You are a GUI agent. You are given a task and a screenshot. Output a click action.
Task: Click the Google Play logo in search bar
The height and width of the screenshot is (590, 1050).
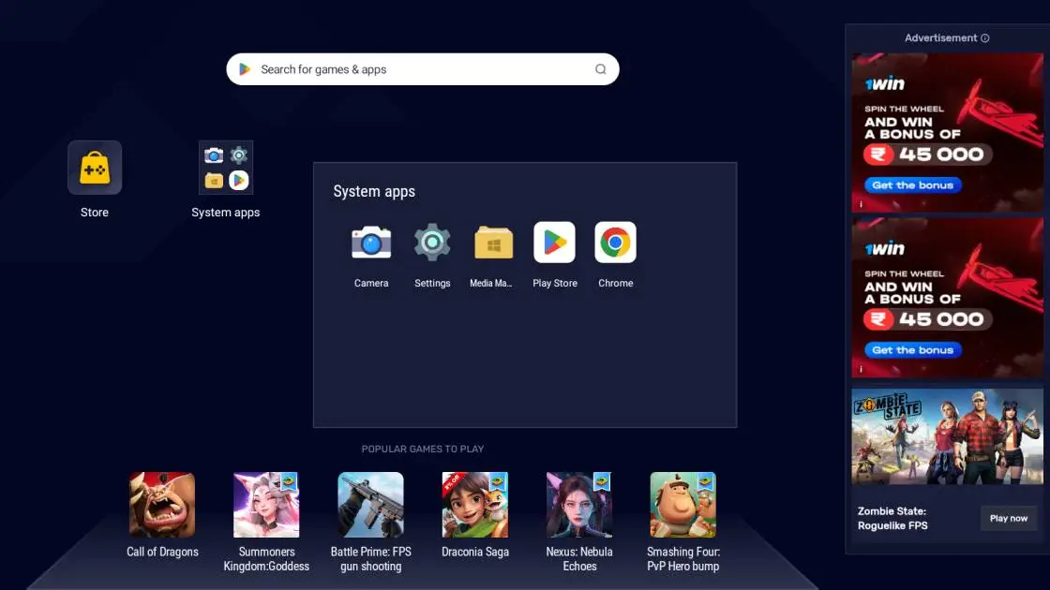click(x=245, y=69)
